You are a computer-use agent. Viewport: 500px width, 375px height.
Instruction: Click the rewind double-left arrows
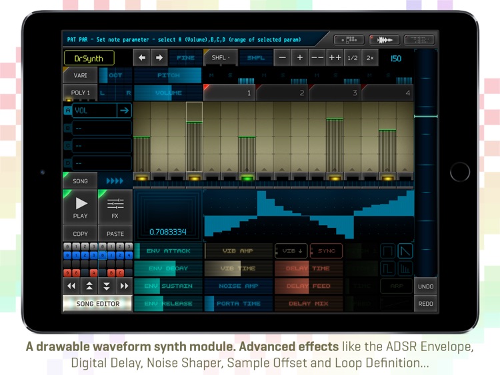[71, 286]
